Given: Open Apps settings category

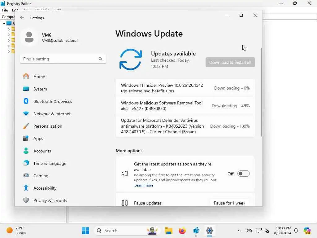Looking at the screenshot, I should click(38, 139).
